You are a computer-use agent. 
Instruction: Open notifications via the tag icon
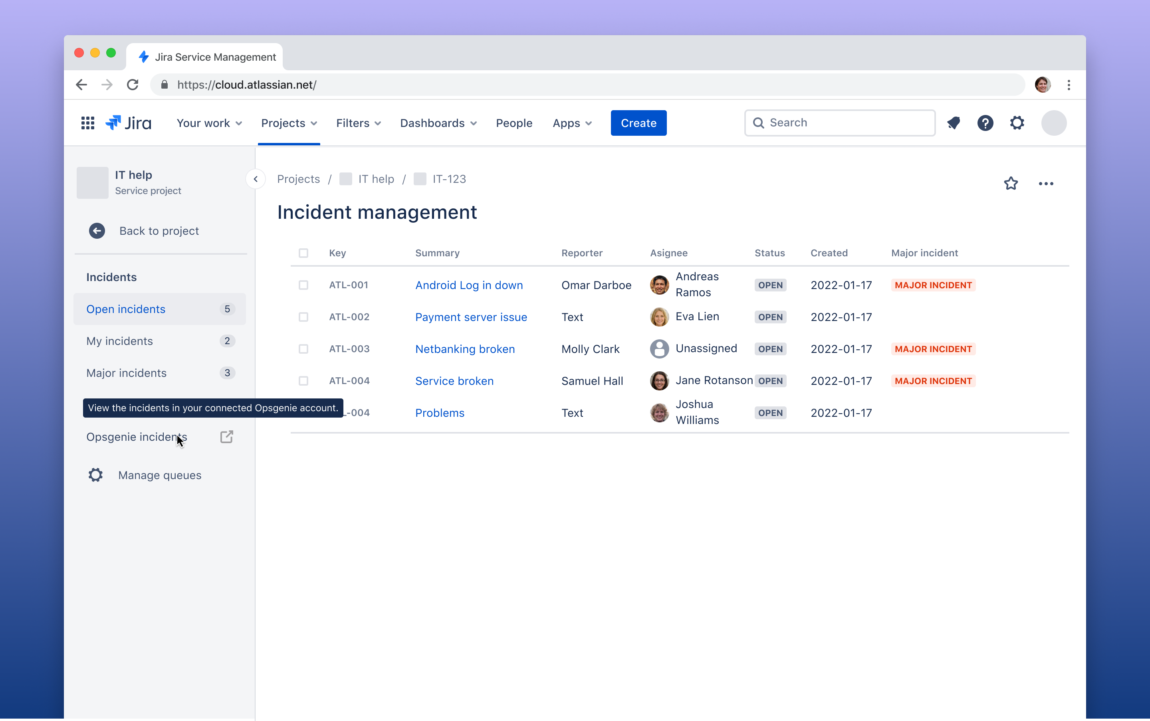[954, 123]
